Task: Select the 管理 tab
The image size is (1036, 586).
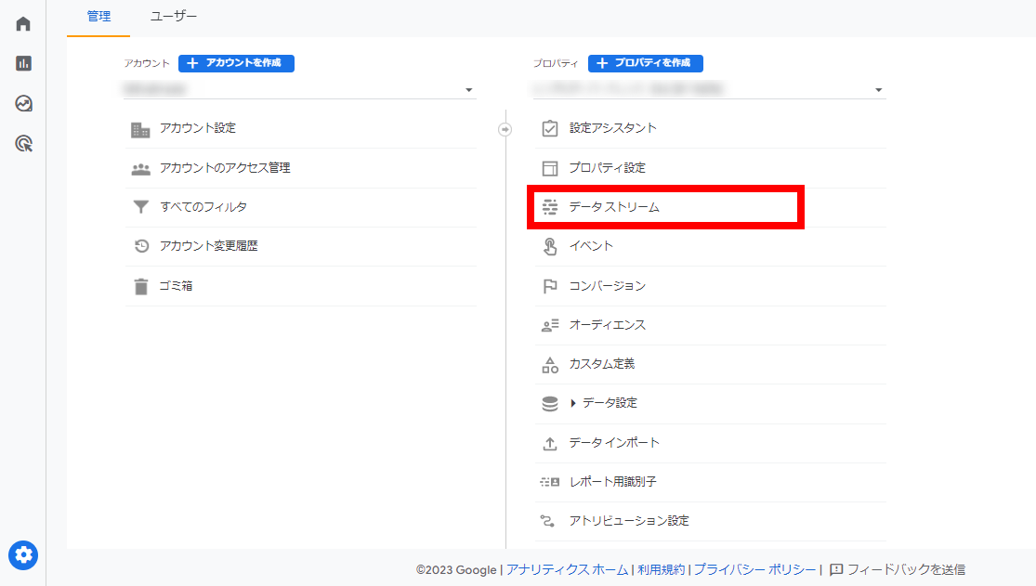Action: point(98,16)
